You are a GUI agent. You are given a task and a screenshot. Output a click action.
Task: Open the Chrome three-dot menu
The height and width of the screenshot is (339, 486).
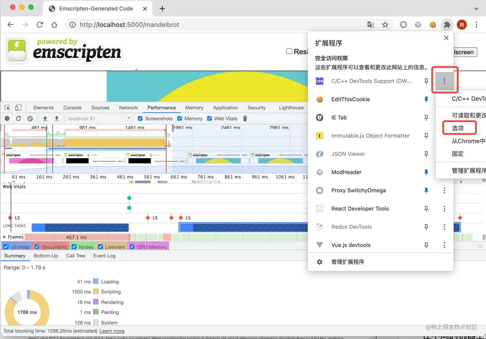tap(476, 25)
